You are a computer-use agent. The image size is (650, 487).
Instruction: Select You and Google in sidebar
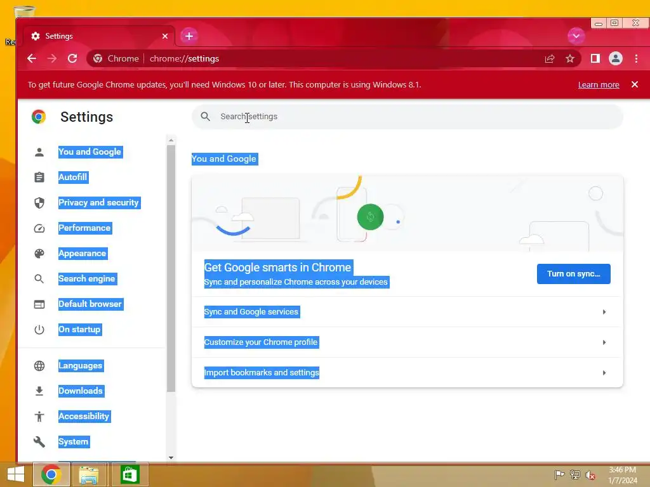pos(90,152)
